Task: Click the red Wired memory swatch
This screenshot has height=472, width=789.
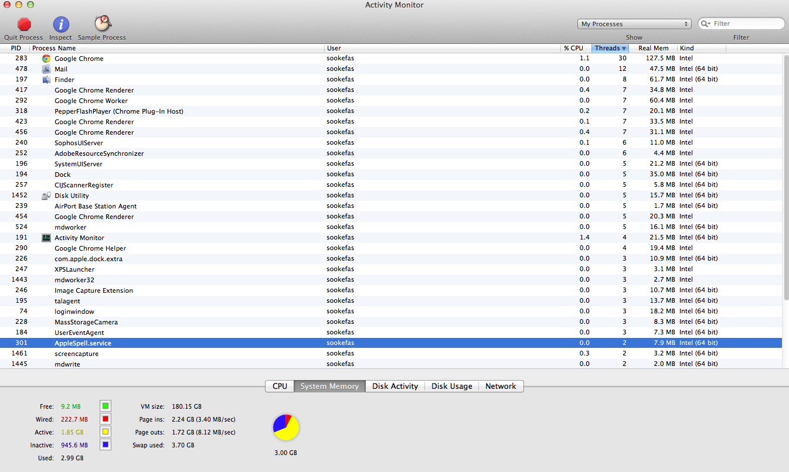Action: 106,419
